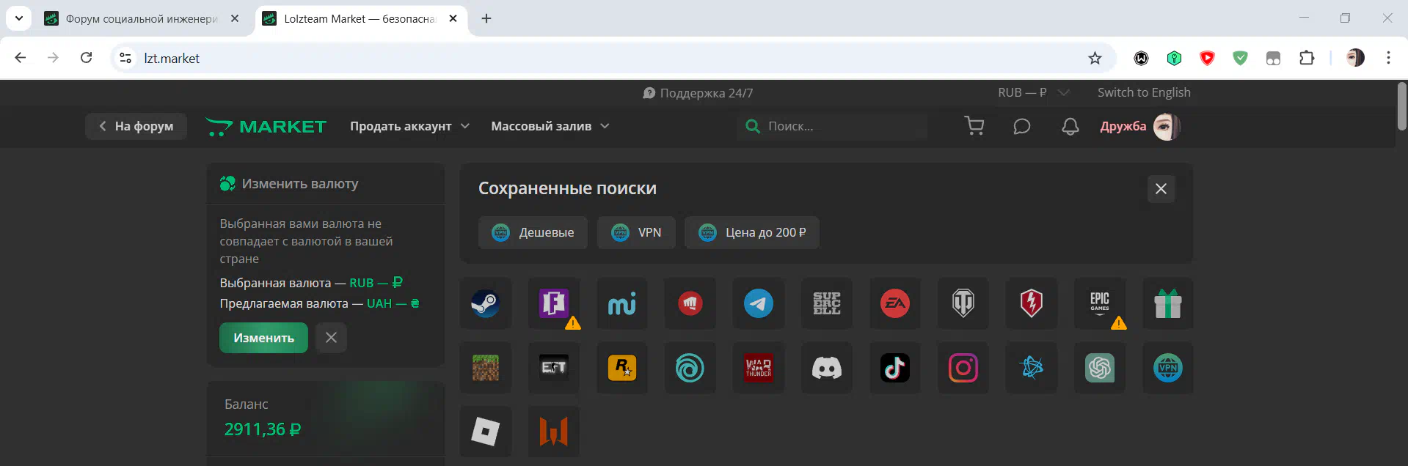Open the Дружба user profile menu
Screen dimensions: 1408x466
pos(1139,126)
